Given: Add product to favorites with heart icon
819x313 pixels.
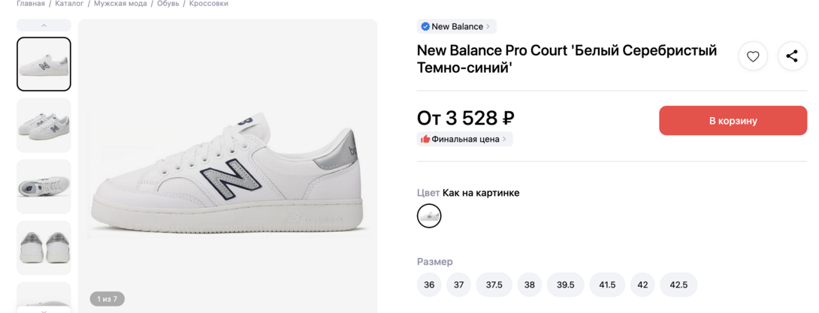Looking at the screenshot, I should (x=753, y=56).
